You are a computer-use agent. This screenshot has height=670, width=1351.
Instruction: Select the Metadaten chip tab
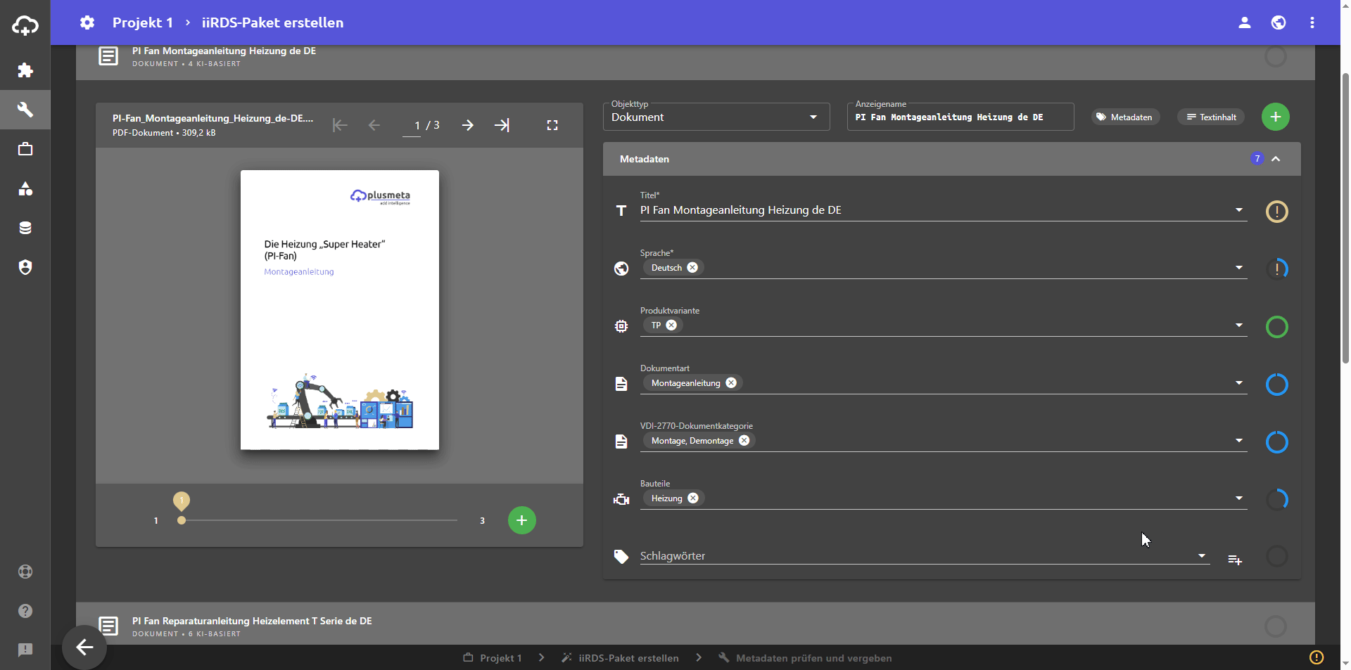[1124, 117]
